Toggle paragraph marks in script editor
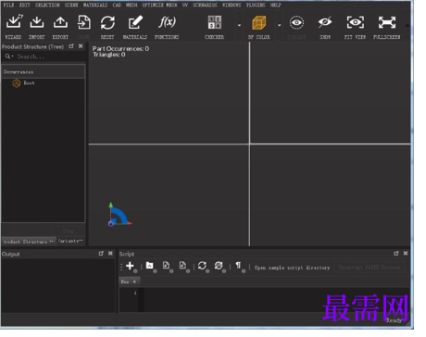The height and width of the screenshot is (337, 426). (238, 266)
